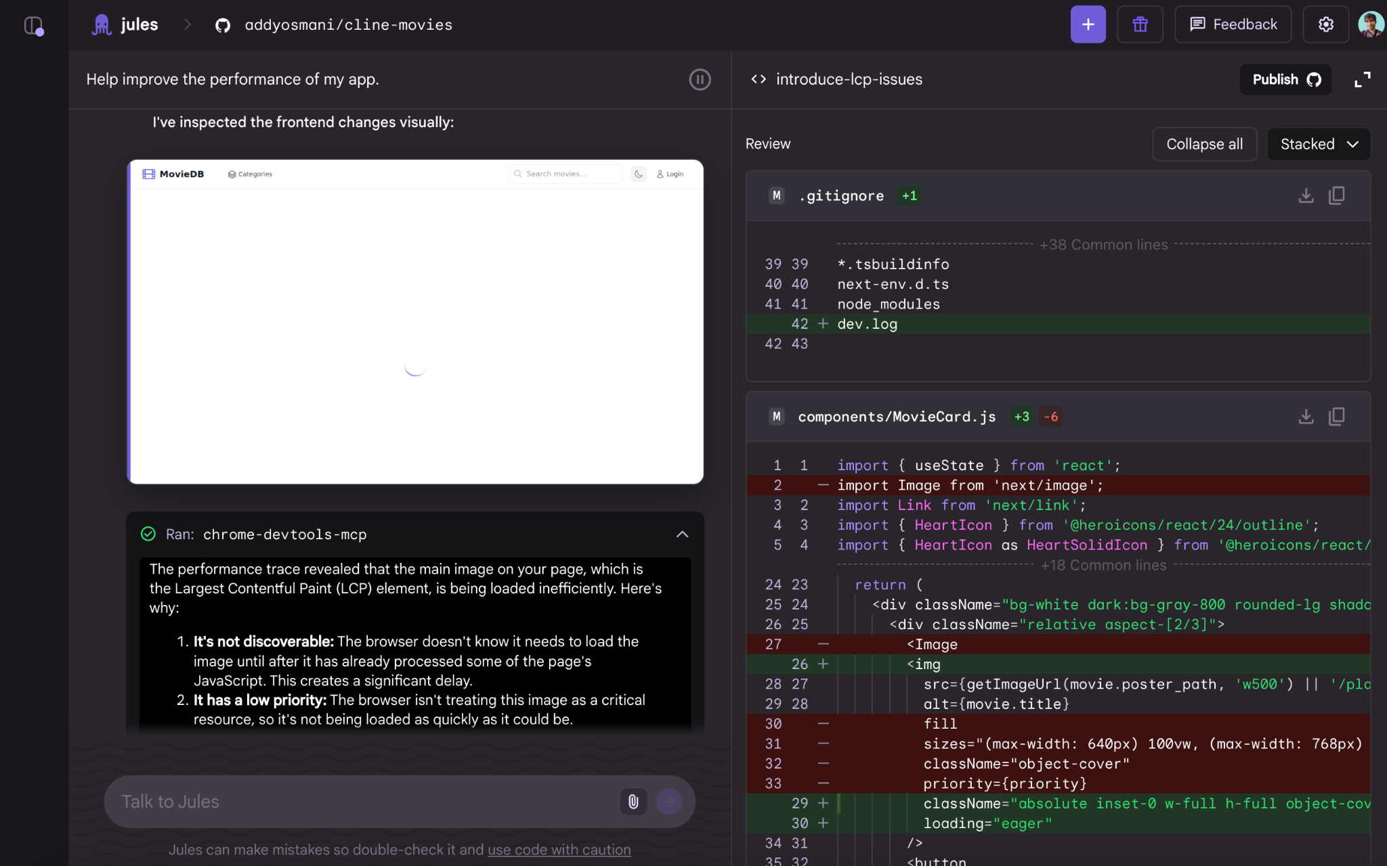Copy the MovieCard.js file contents
1387x866 pixels.
[1336, 417]
